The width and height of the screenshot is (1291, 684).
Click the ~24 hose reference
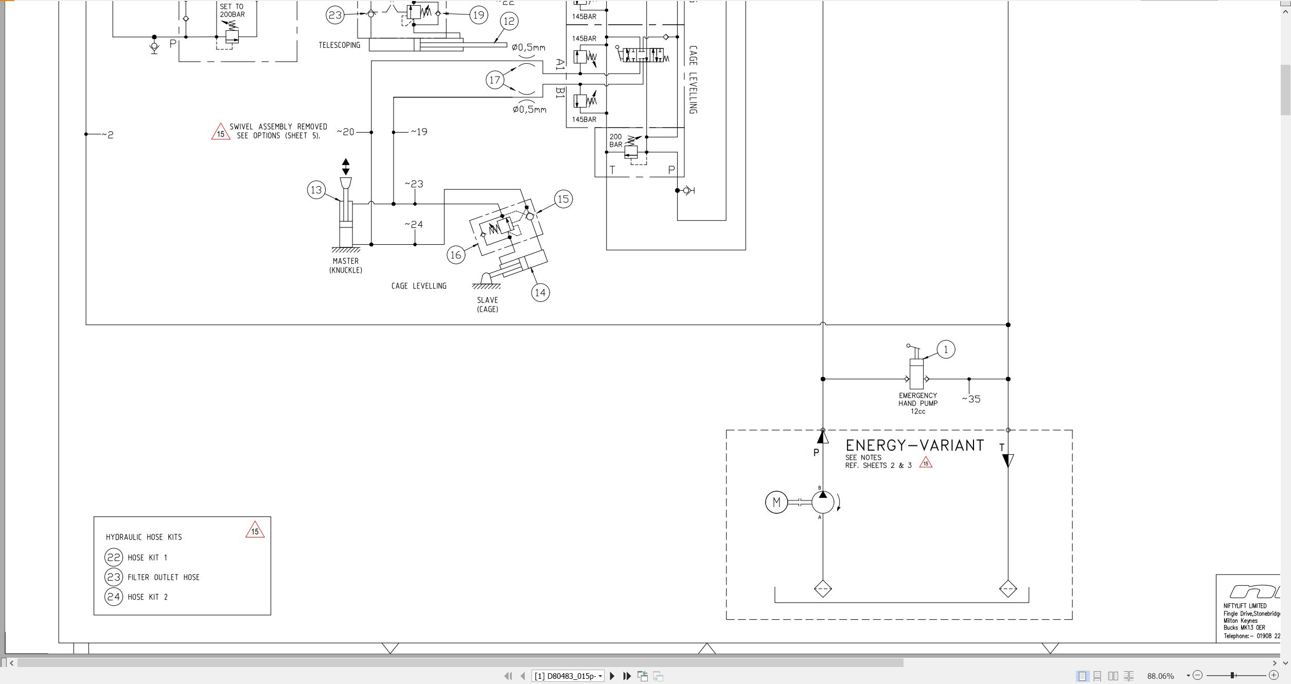tap(414, 225)
